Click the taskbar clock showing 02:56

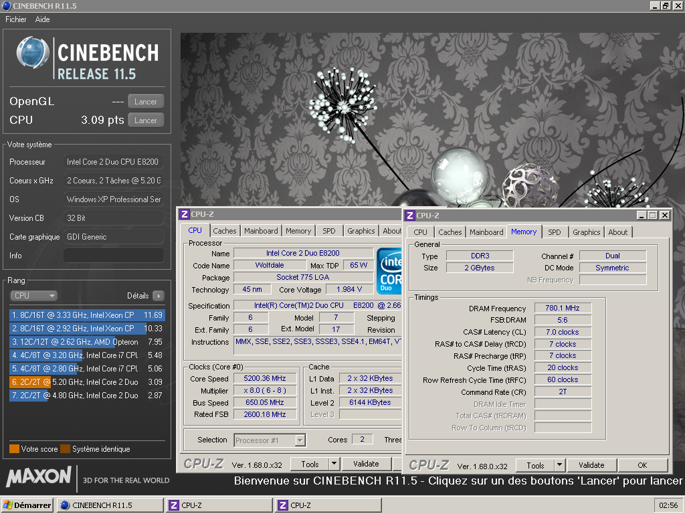coord(668,505)
